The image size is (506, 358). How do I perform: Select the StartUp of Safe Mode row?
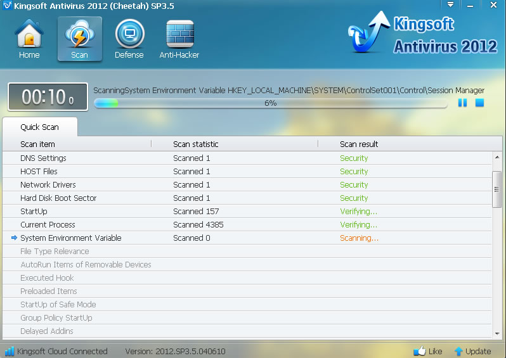pos(247,305)
